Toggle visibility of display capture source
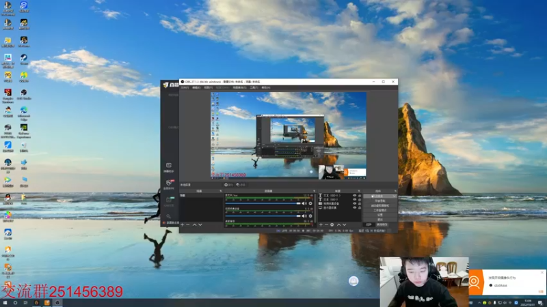The width and height of the screenshot is (547, 307). [354, 207]
